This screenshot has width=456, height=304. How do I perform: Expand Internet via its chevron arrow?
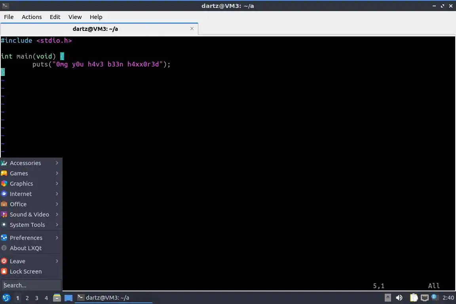(57, 194)
